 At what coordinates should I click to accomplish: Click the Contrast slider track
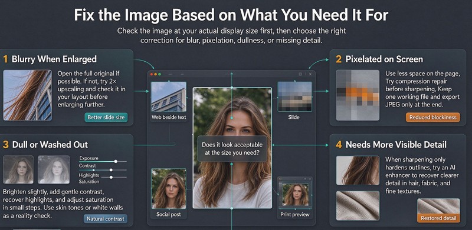(x=103, y=170)
